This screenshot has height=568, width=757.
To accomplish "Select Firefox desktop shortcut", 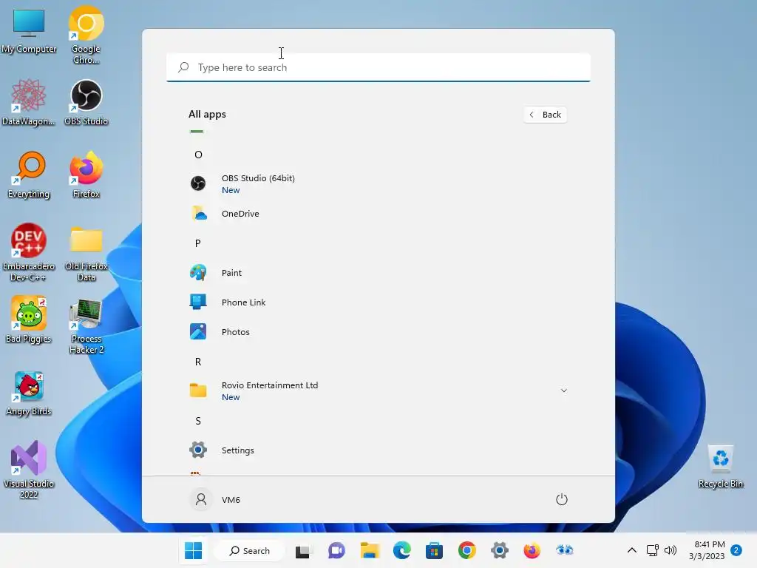I will [86, 175].
